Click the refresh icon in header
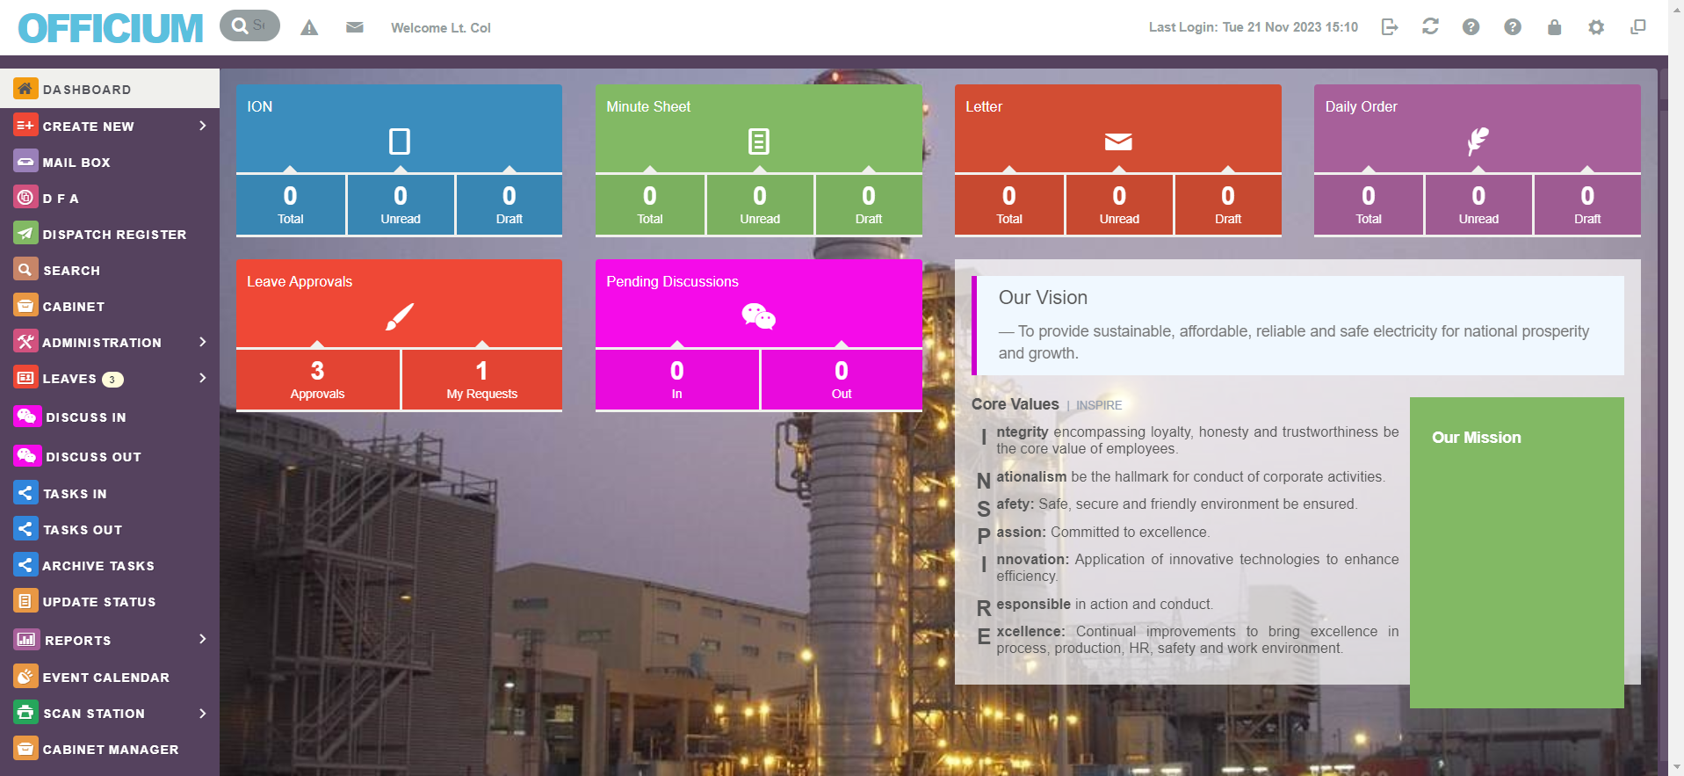This screenshot has height=776, width=1684. 1430,27
